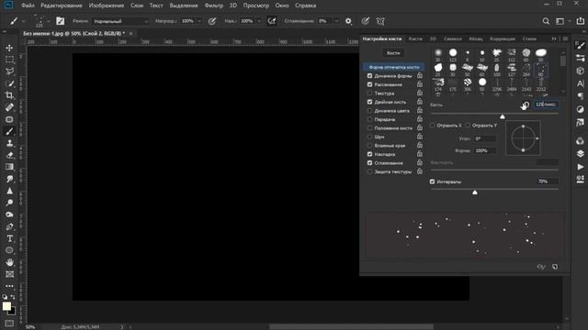The width and height of the screenshot is (588, 330).
Task: Expand hidden panel tabs double arrow
Action: tap(553, 38)
